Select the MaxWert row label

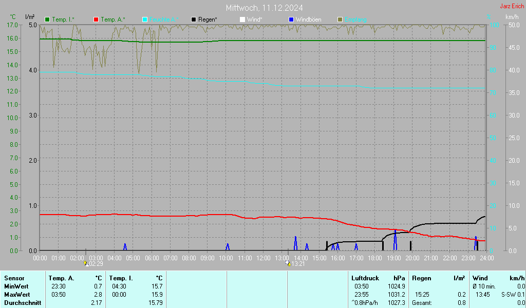point(16,295)
